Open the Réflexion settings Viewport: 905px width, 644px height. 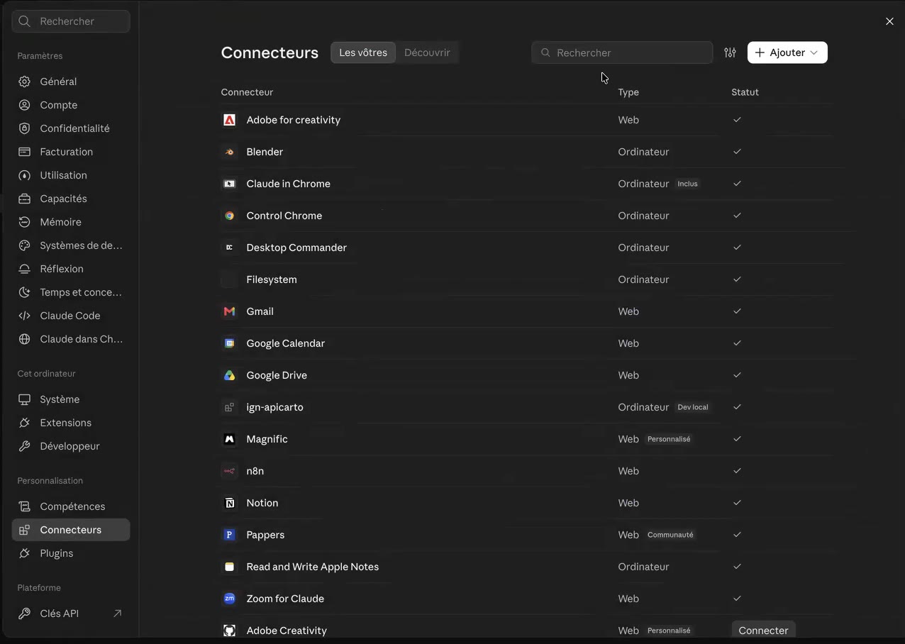click(71, 269)
